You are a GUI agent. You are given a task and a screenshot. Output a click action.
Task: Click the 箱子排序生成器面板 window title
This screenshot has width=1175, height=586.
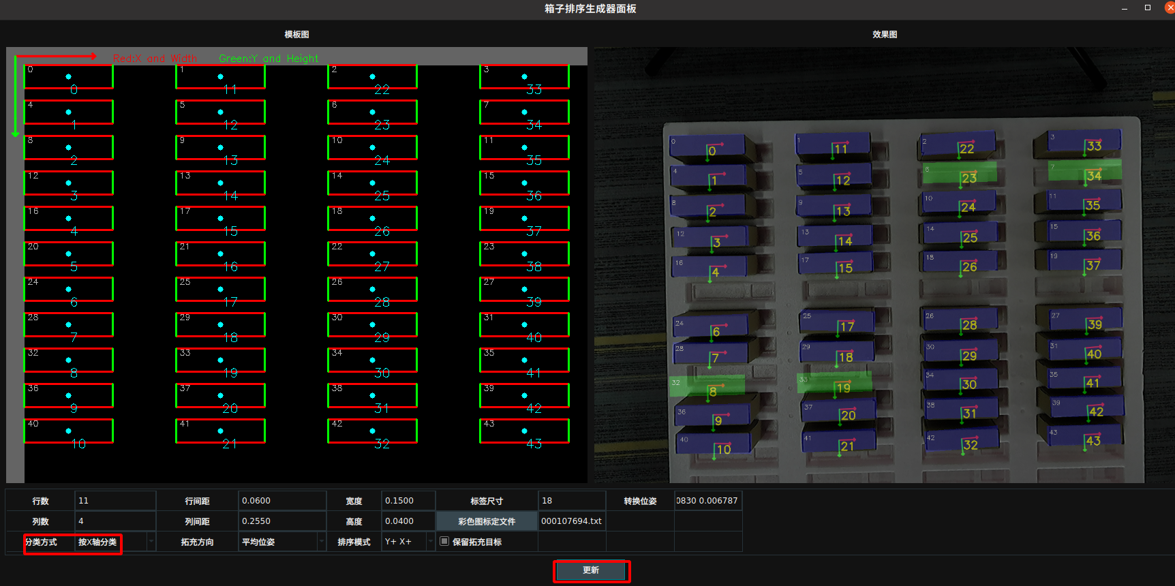(590, 8)
